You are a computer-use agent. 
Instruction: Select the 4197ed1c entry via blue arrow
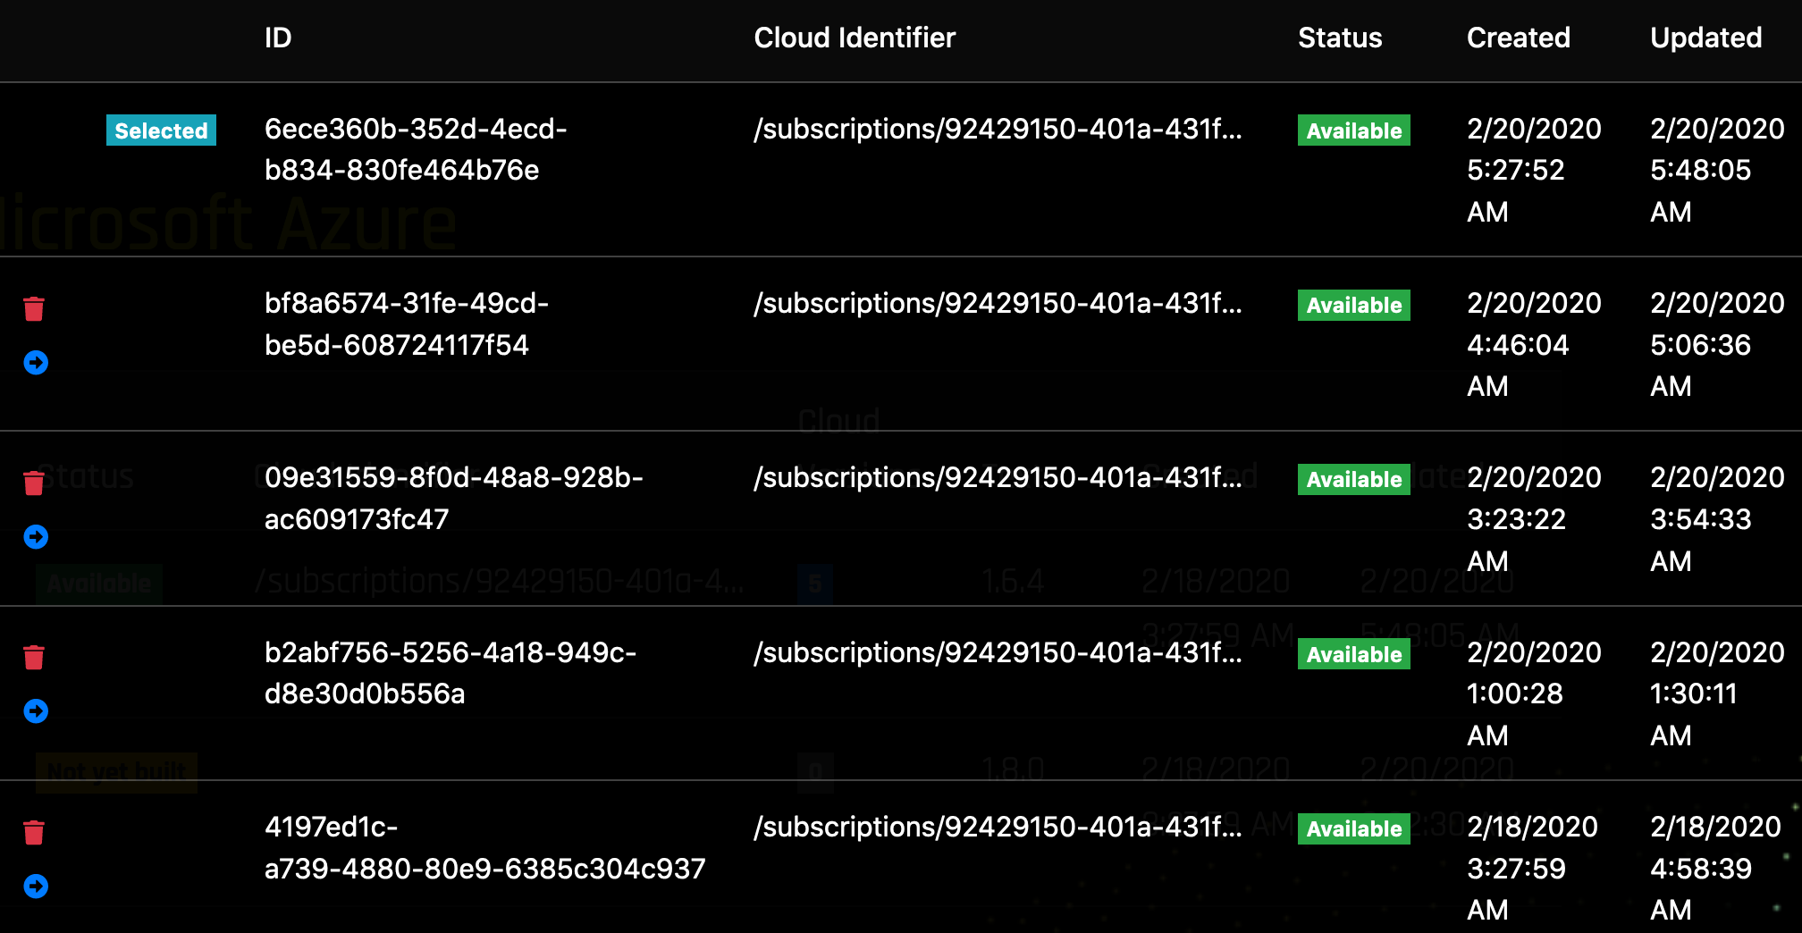coord(36,887)
